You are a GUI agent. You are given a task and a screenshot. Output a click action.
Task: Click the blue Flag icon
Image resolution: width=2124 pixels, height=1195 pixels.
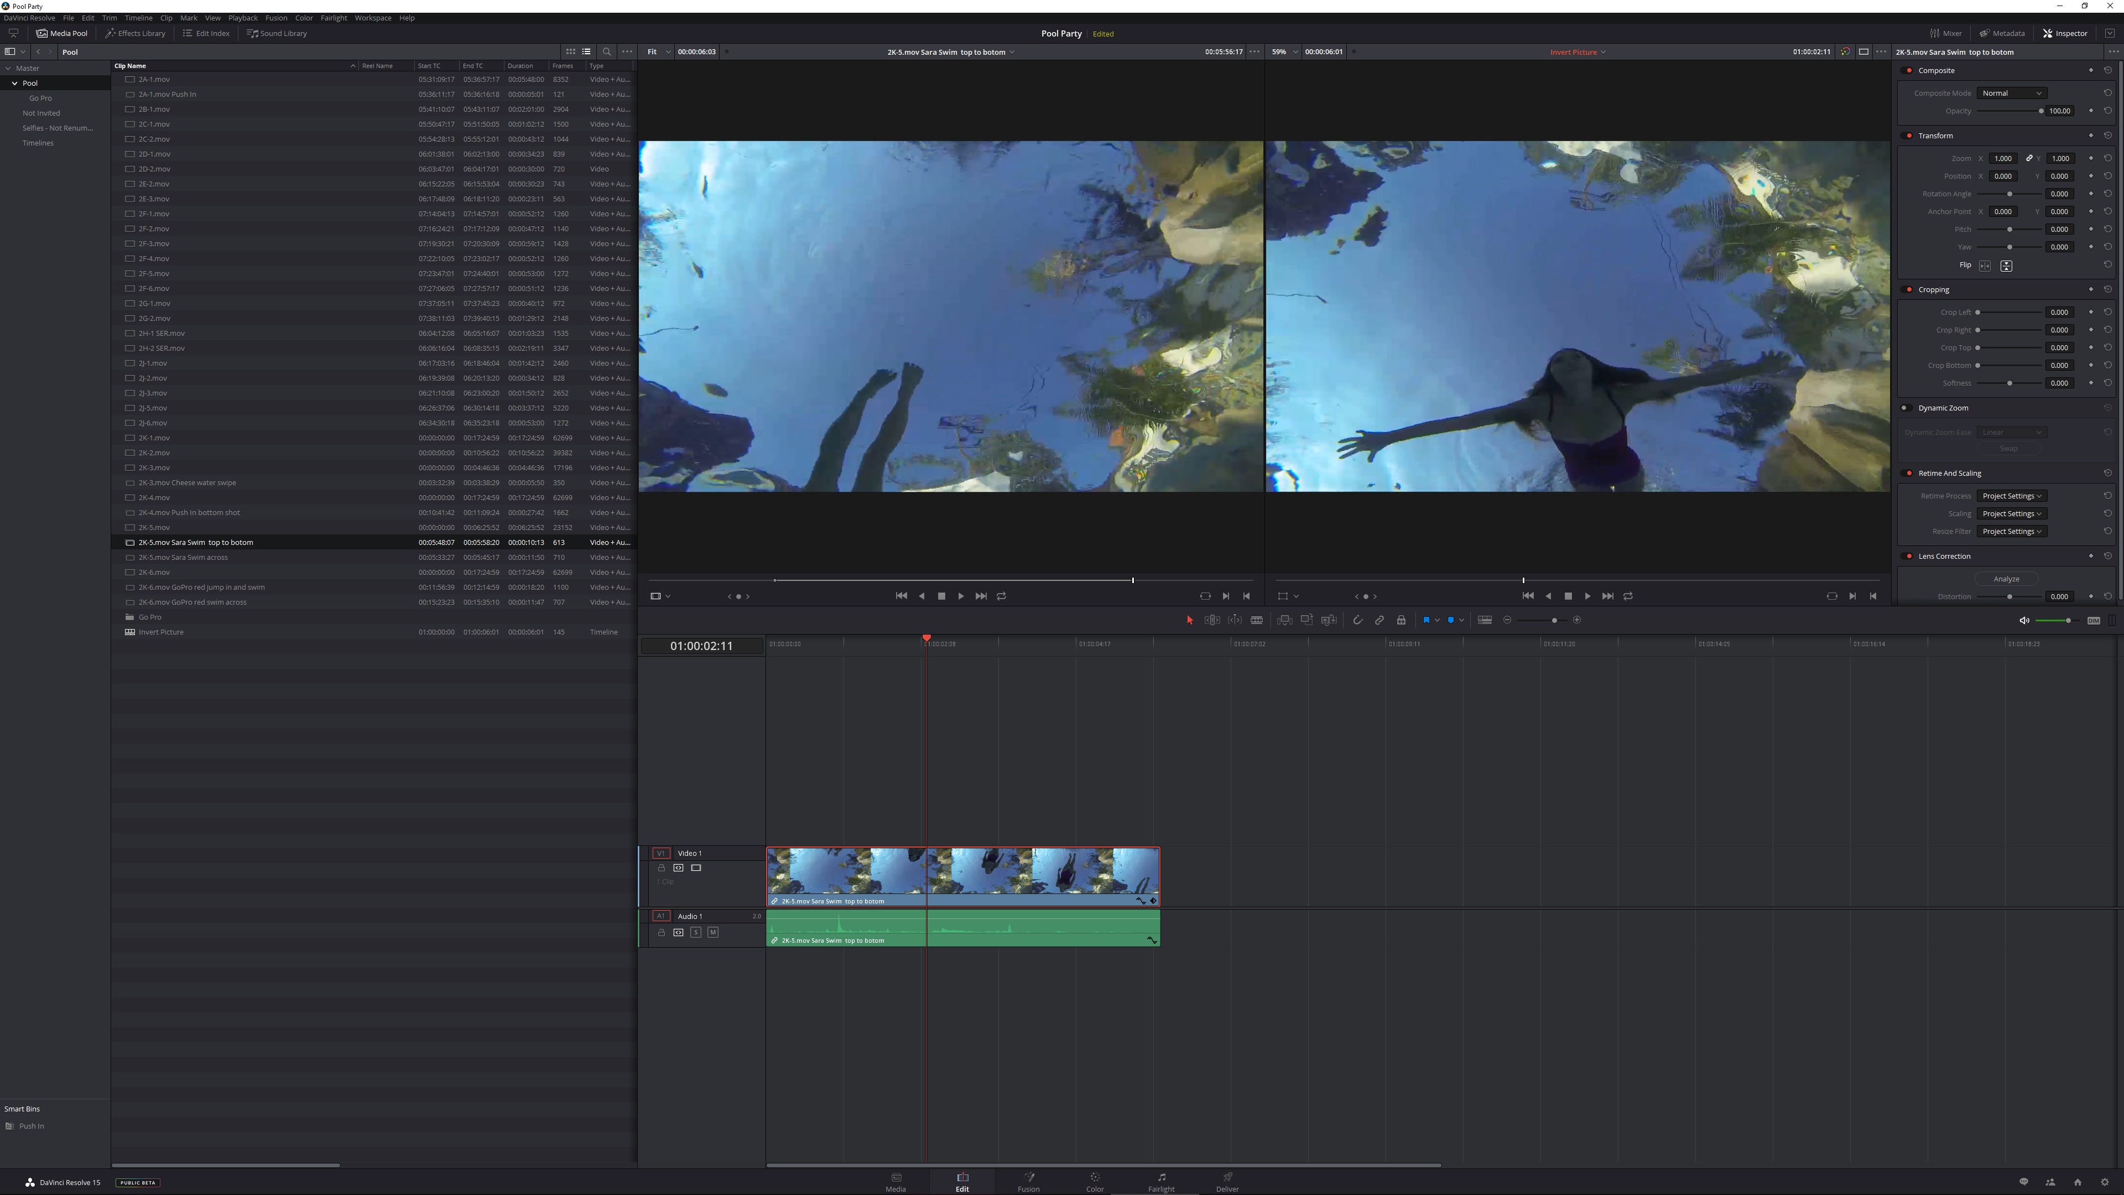click(x=1427, y=620)
